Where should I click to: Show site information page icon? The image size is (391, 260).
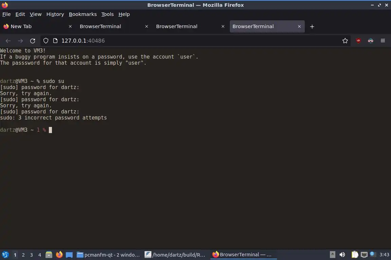coord(55,41)
